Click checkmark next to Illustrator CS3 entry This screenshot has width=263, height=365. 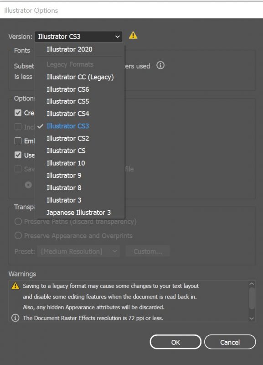pyautogui.click(x=40, y=126)
